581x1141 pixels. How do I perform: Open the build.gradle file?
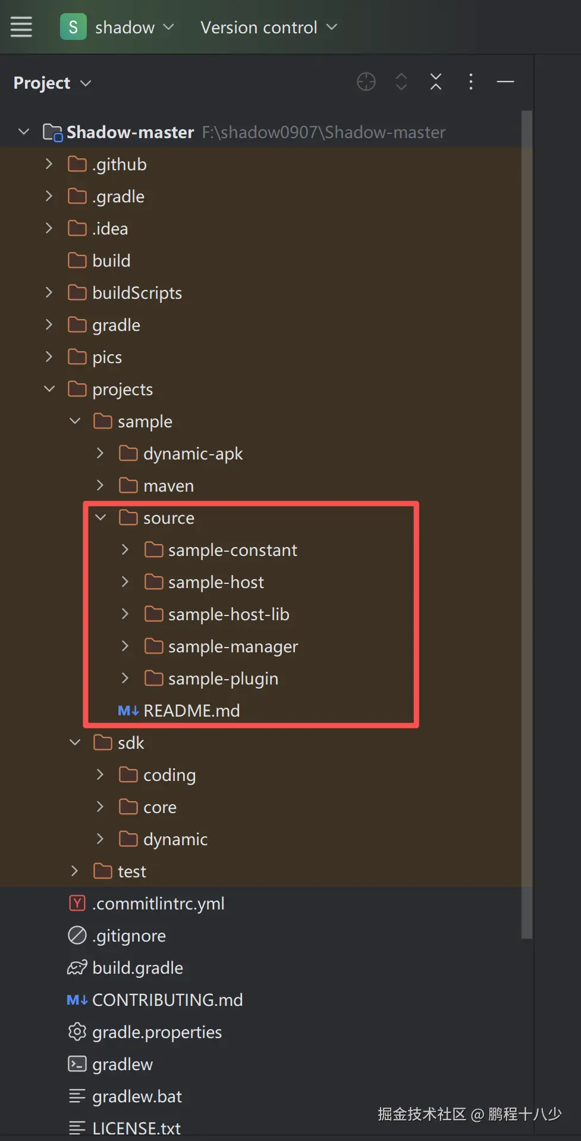[x=137, y=968]
